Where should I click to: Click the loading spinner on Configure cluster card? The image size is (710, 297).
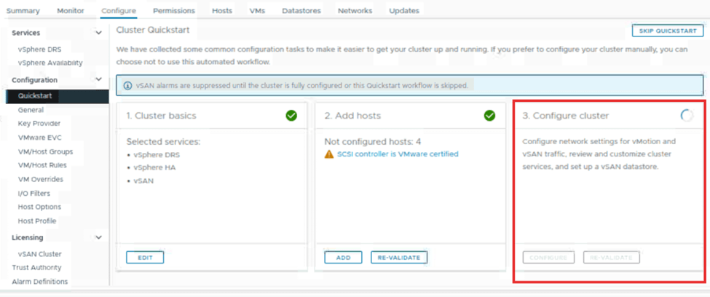(687, 116)
